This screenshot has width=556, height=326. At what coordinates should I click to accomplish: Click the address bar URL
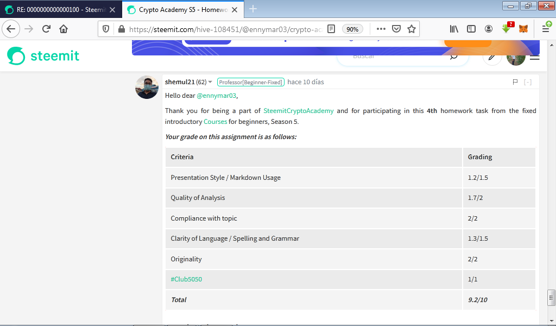pos(225,29)
